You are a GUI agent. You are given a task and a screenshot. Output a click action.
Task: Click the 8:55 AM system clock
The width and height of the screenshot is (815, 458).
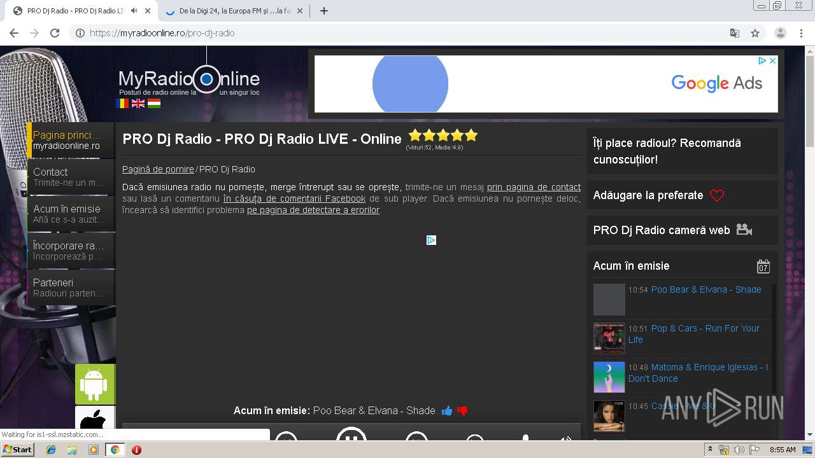[783, 450]
